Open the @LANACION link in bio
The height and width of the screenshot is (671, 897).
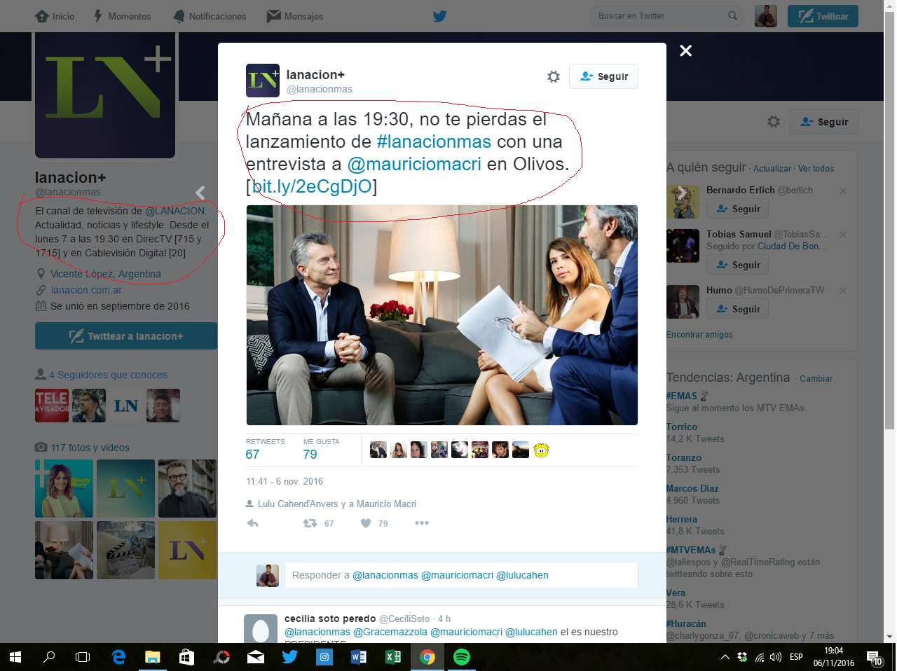175,211
